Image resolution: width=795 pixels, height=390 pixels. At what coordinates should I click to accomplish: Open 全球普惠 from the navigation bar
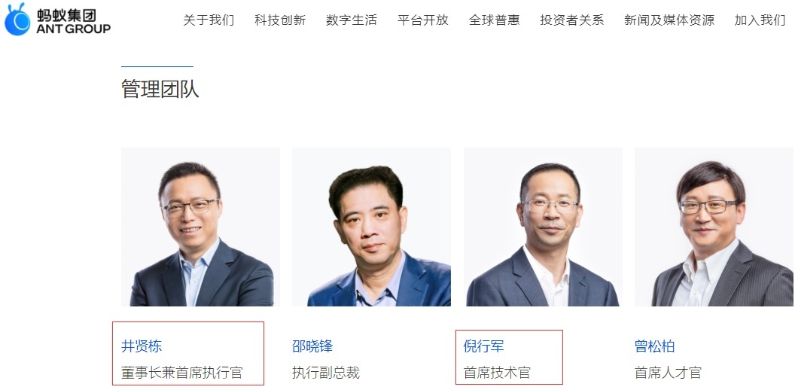click(x=495, y=20)
